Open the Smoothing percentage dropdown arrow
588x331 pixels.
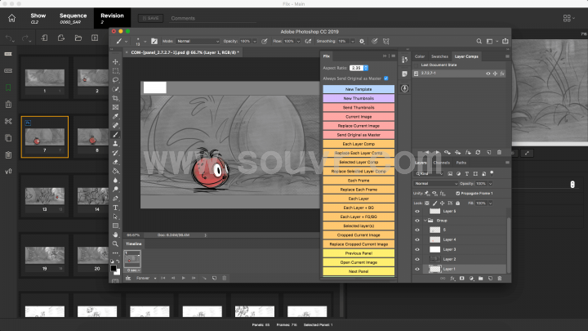point(353,42)
